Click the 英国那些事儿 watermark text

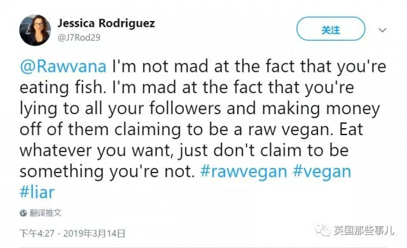(364, 230)
